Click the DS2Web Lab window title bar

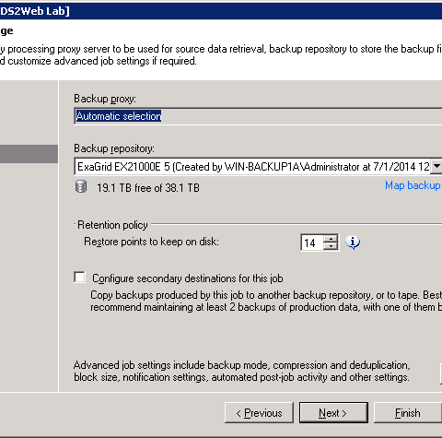[x=221, y=11]
